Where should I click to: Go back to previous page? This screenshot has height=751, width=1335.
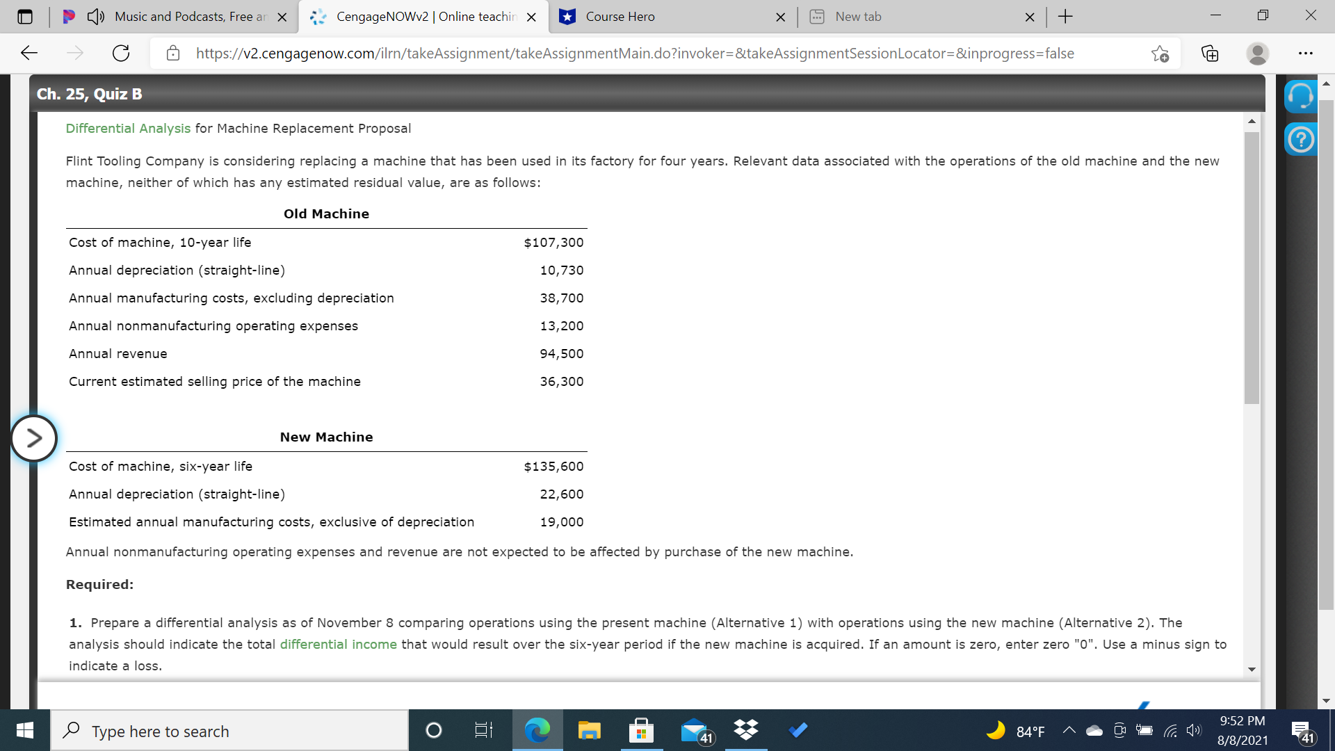(29, 54)
